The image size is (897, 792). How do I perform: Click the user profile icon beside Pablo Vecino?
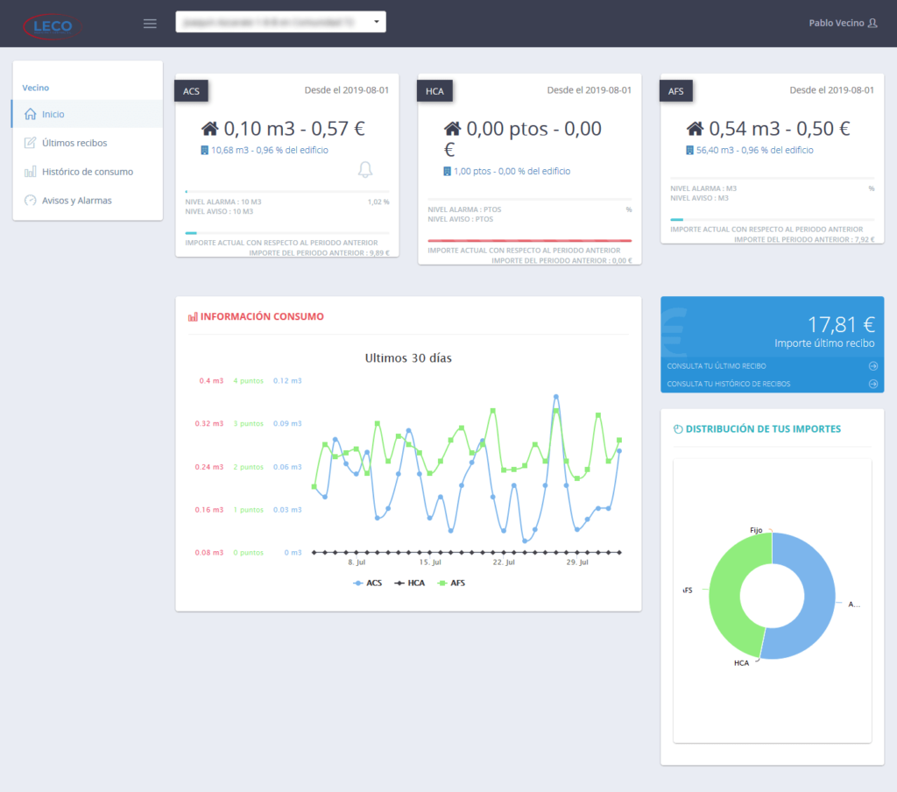coord(872,24)
